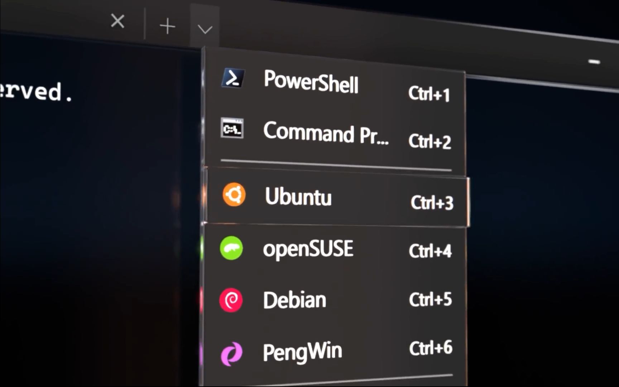Open a new tab with plus icon
The width and height of the screenshot is (619, 387).
(x=167, y=27)
